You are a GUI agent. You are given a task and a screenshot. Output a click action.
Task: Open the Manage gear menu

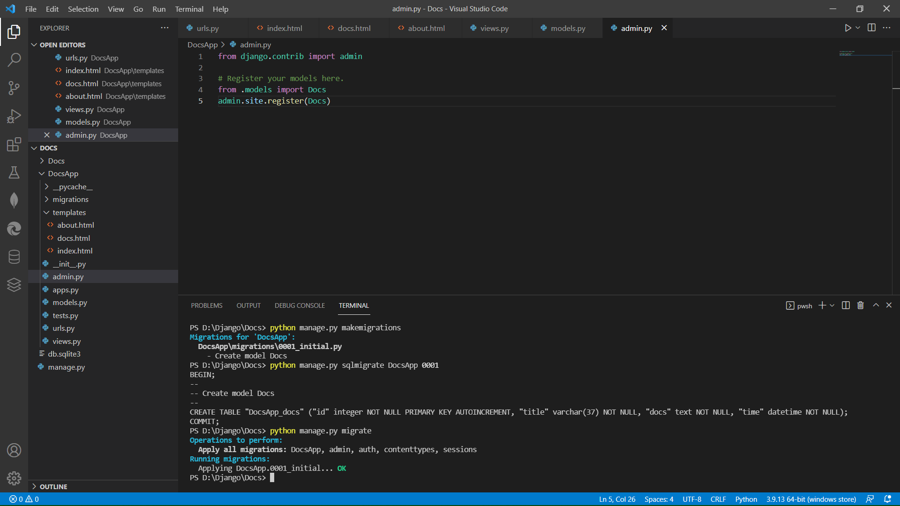pos(14,478)
